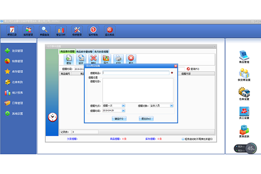Click the 确定(F5) button
The width and height of the screenshot is (261, 174).
coord(119,119)
